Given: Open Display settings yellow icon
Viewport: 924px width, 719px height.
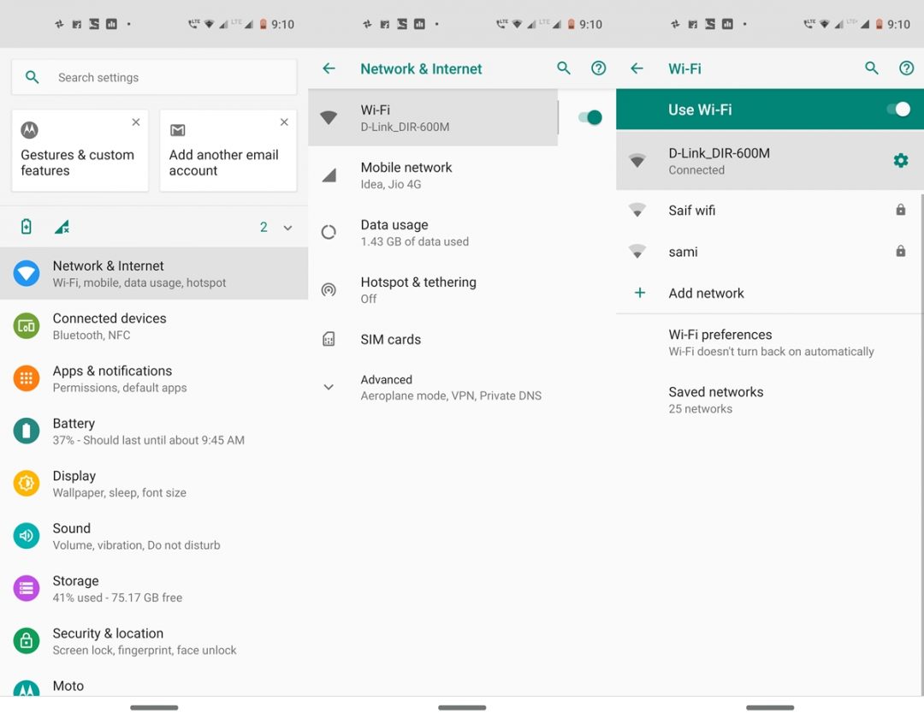Looking at the screenshot, I should [26, 484].
